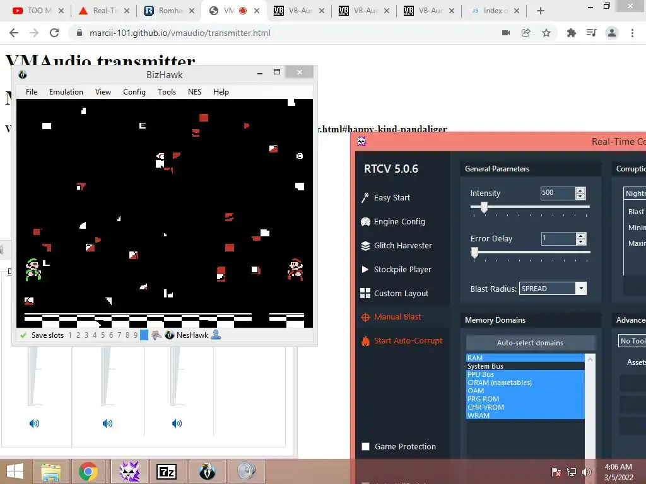
Task: Switch to the Romhacking browser tab
Action: point(169,11)
